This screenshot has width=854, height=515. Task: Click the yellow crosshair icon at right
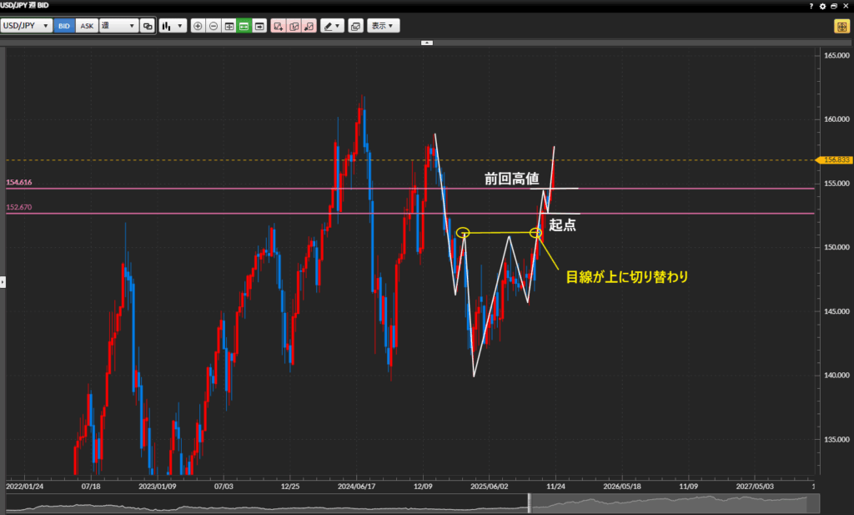(x=841, y=26)
